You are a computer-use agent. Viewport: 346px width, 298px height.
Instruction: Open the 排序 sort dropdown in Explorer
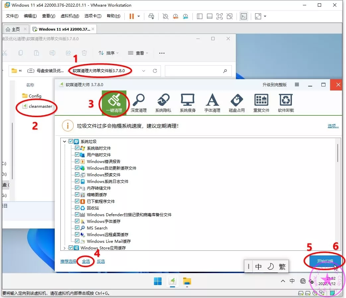[x=108, y=53]
